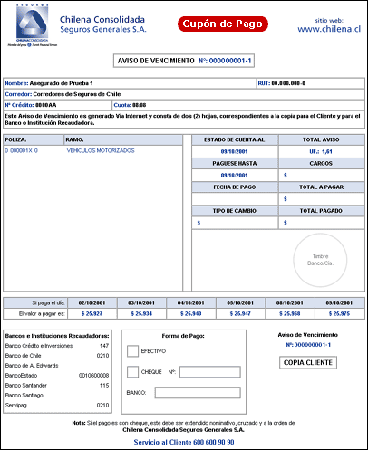The image size is (368, 450).
Task: Click the Servipag row
Action: point(57,405)
